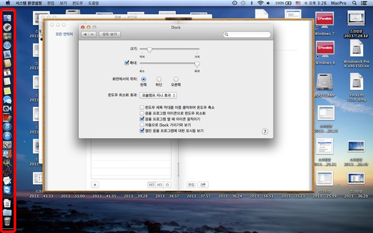Launch TeamViewer icon in the Dock

pos(7,190)
